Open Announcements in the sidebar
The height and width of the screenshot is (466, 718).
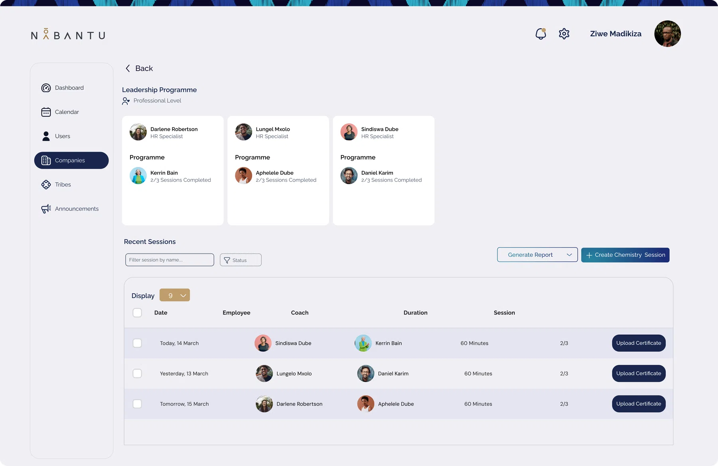click(71, 209)
